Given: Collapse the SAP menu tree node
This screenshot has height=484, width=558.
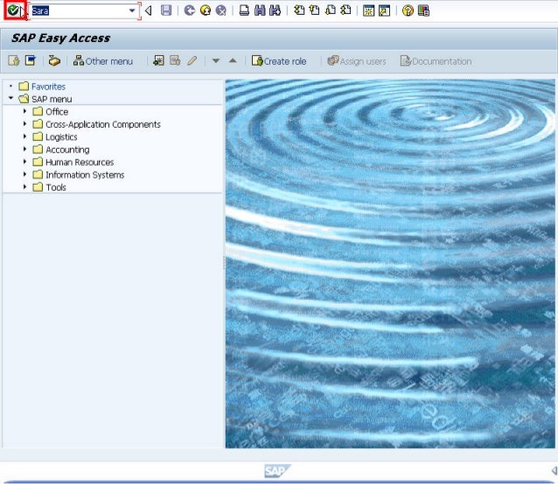Looking at the screenshot, I should (x=10, y=97).
